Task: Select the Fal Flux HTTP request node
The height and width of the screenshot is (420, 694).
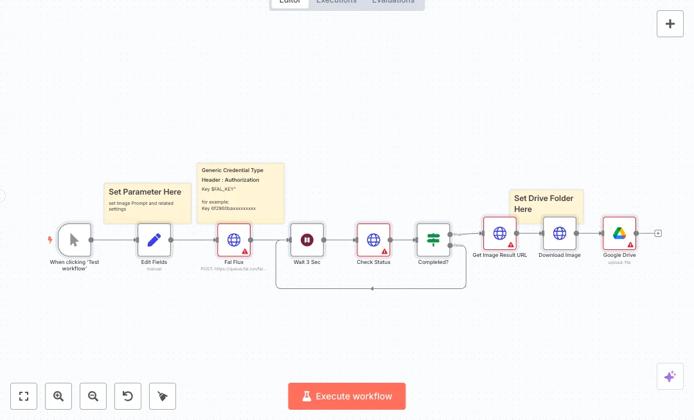Action: click(x=234, y=240)
